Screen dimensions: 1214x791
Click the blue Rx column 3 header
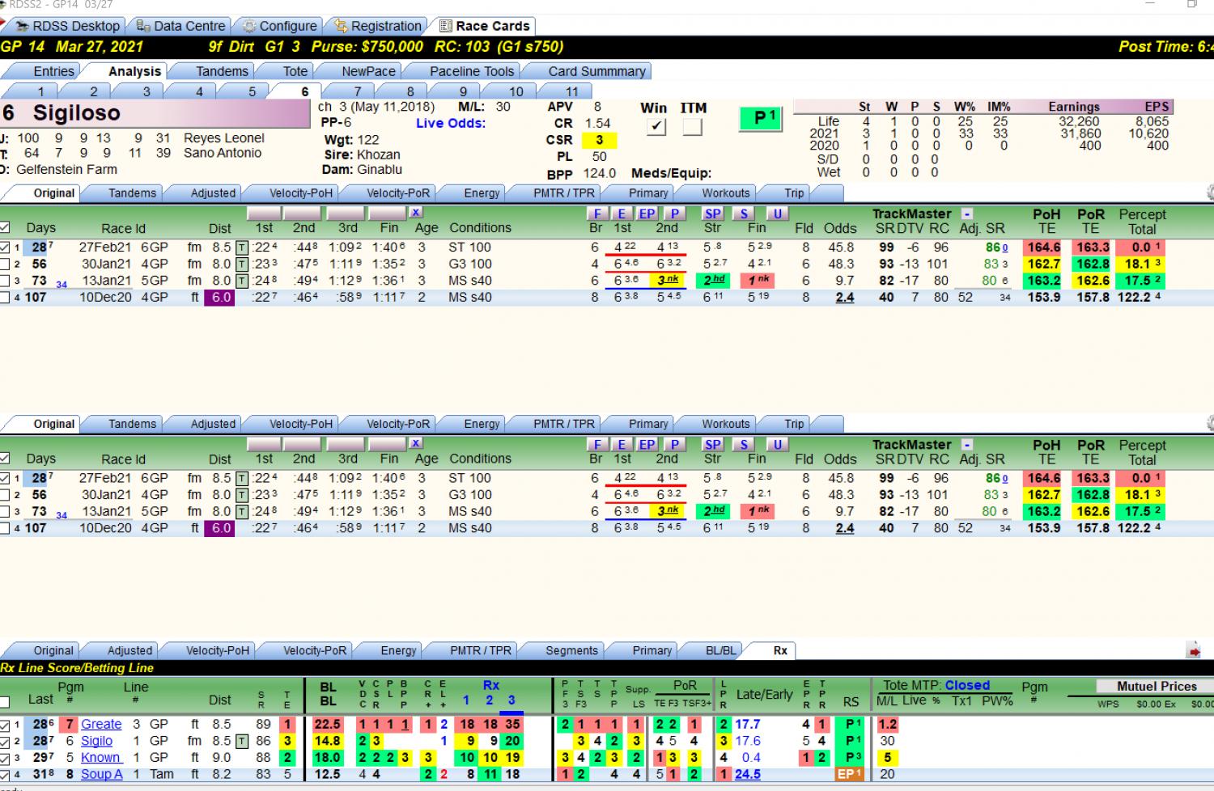[511, 700]
